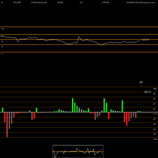158x158 pixels.
Task: Click the 0 label on the RSI axis
Action: [2, 54]
